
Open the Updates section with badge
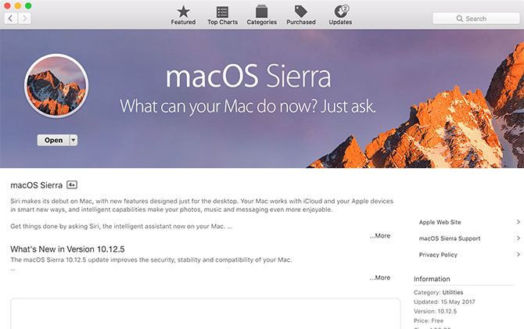340,15
